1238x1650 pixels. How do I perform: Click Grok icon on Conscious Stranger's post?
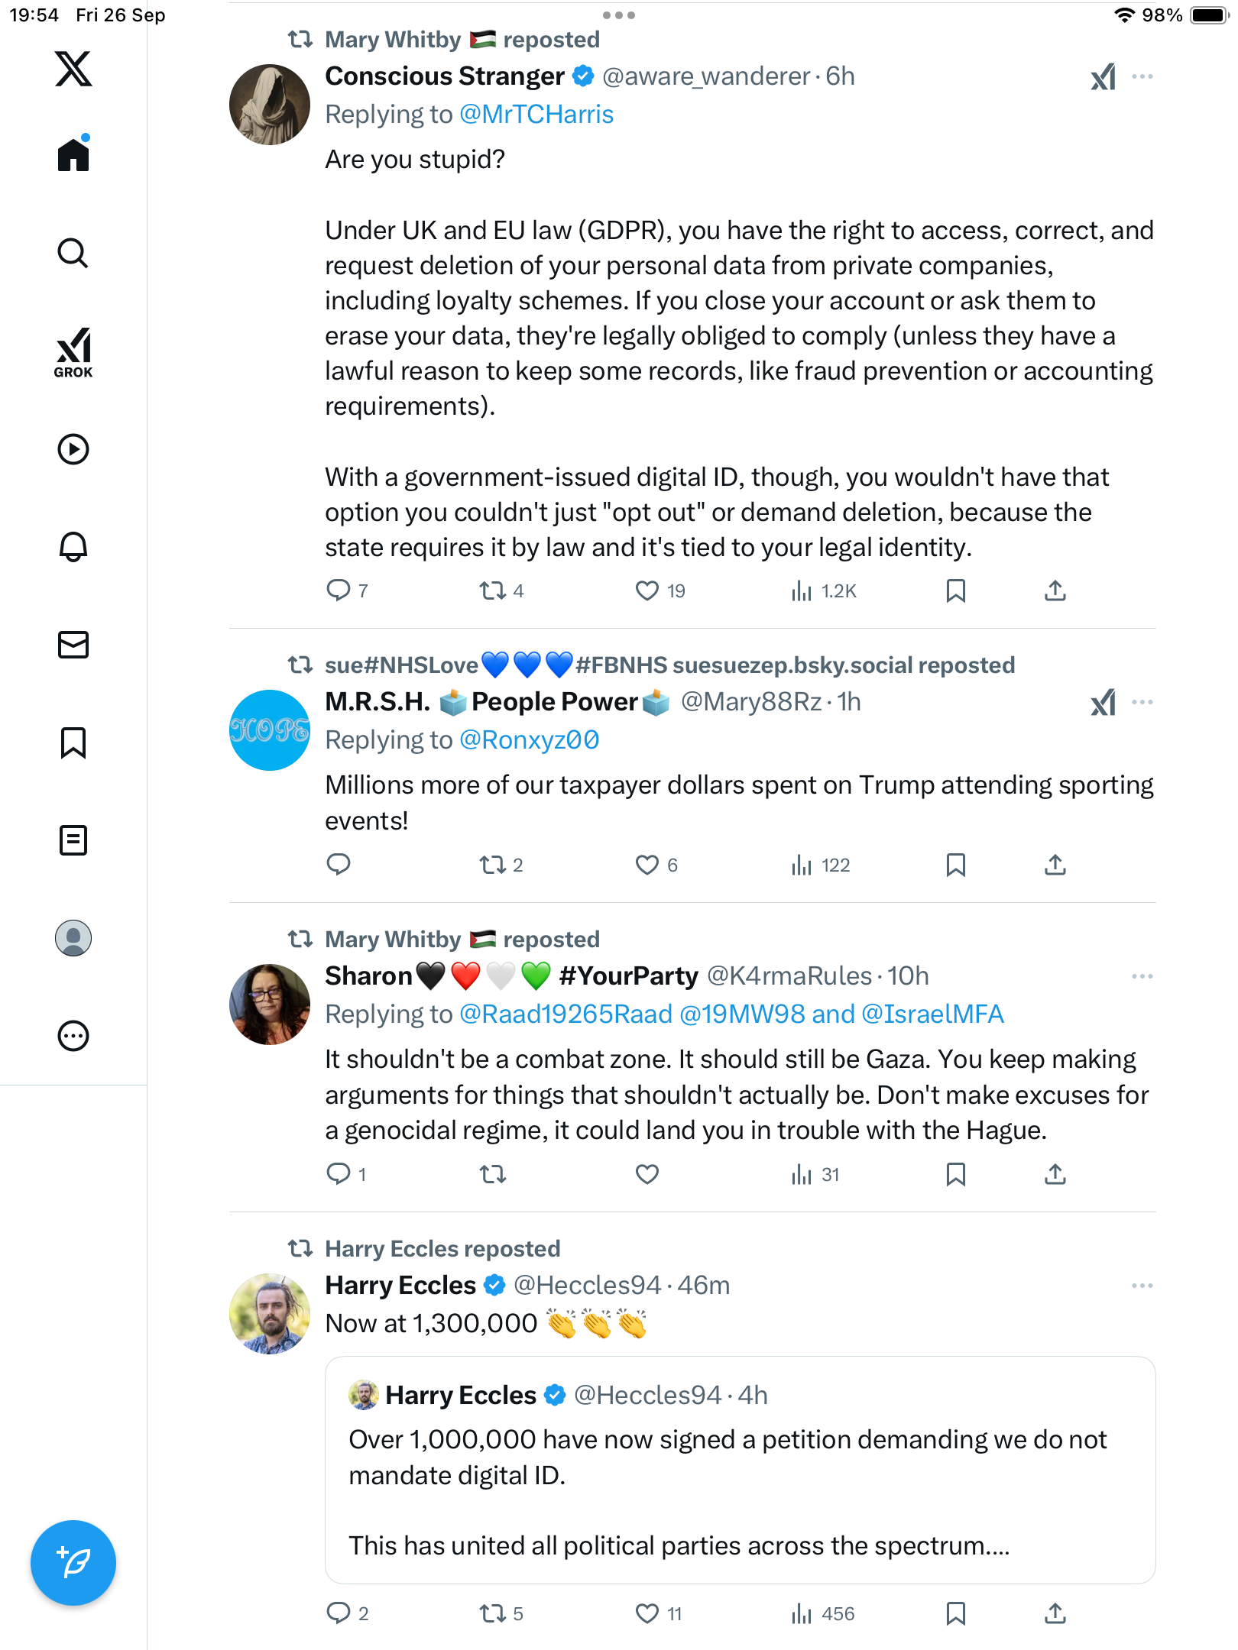[x=1103, y=77]
